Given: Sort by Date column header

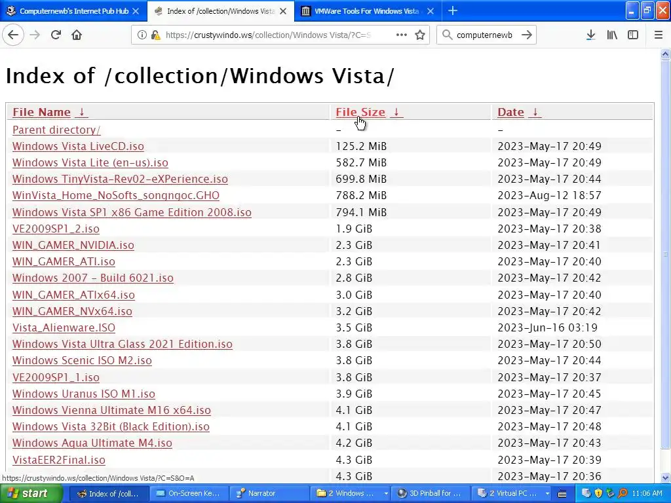Looking at the screenshot, I should pyautogui.click(x=510, y=112).
